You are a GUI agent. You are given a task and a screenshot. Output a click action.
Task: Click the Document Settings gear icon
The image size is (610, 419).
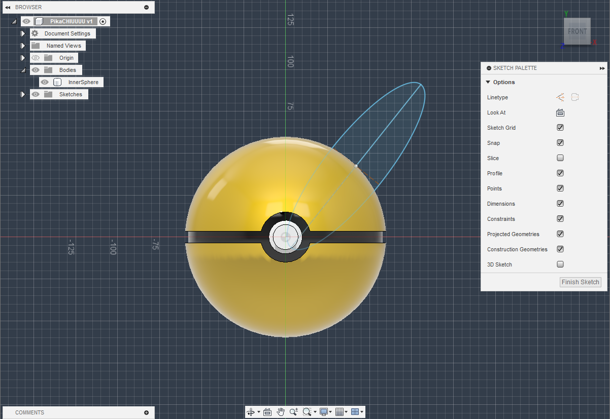35,33
